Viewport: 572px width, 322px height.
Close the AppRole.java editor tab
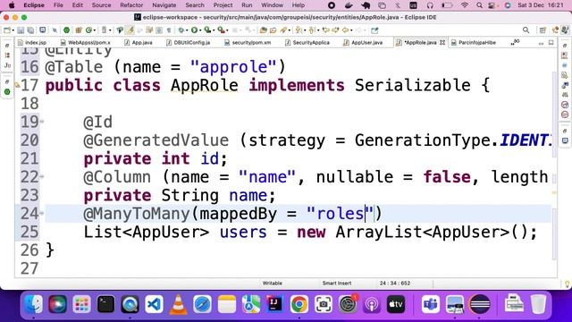point(442,42)
